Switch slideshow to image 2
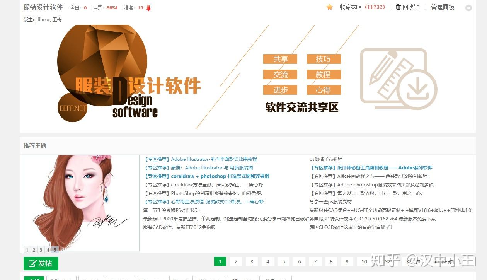487x280 pixels. [34, 250]
